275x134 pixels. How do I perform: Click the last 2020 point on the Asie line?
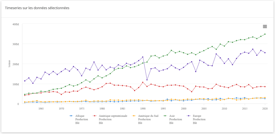(265, 34)
